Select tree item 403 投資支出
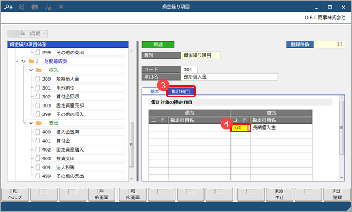Image resolution: width=352 pixels, height=212 pixels. click(x=79, y=158)
